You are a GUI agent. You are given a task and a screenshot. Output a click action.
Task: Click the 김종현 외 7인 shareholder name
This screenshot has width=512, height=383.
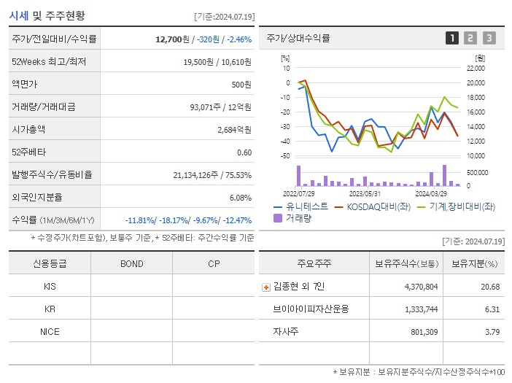[x=299, y=287]
